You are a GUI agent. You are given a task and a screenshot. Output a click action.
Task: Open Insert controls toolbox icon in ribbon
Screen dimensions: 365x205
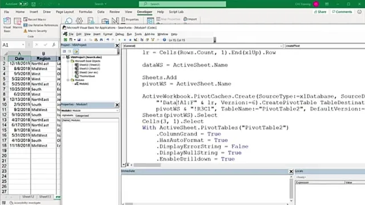pyautogui.click(x=105, y=20)
